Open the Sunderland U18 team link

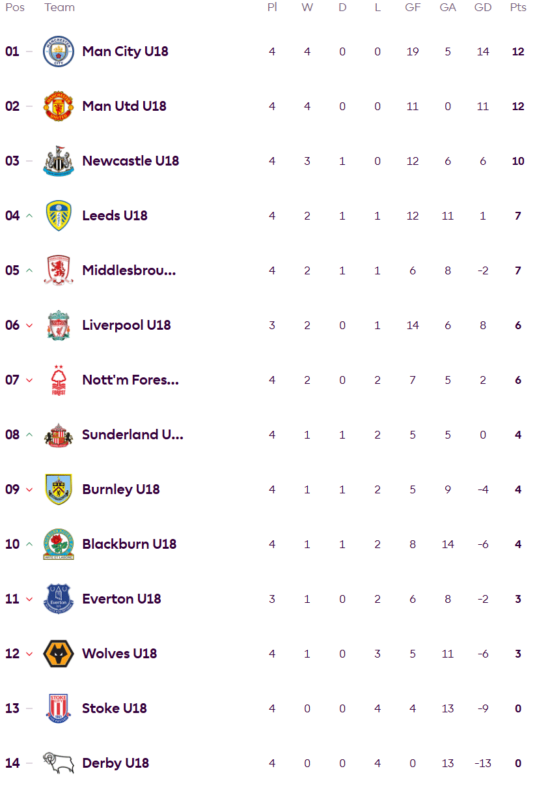pos(133,435)
